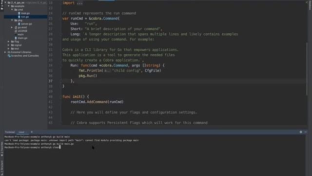Expand the test folder
The width and height of the screenshot is (312, 176).
pos(9,48)
